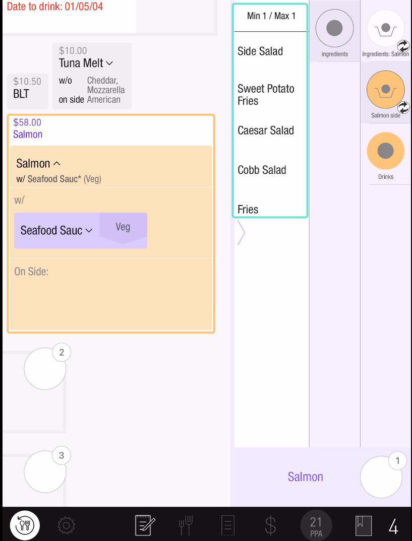
Task: Select the Salmon side modifier group
Action: tap(386, 90)
